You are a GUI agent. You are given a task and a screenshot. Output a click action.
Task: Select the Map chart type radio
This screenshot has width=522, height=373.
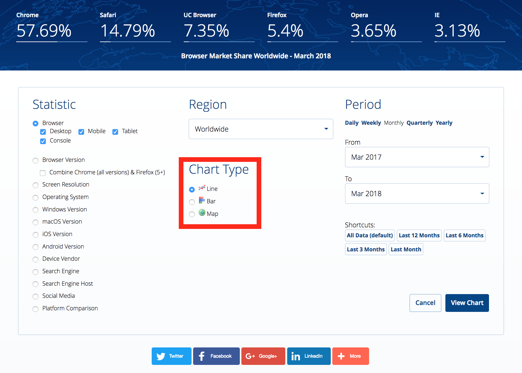pos(192,214)
